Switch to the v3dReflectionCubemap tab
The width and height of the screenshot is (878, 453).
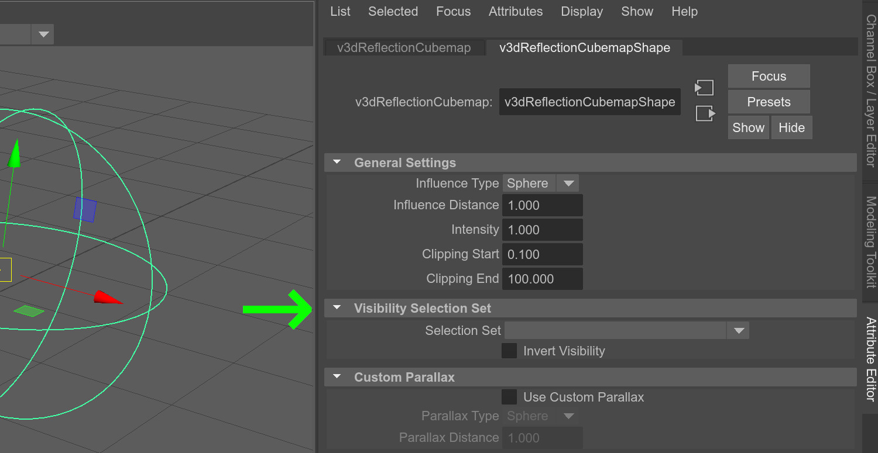[404, 48]
